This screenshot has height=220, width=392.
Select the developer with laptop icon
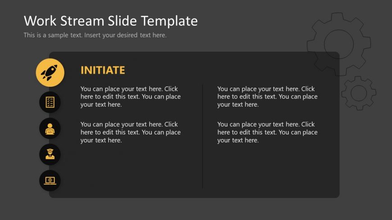50,129
